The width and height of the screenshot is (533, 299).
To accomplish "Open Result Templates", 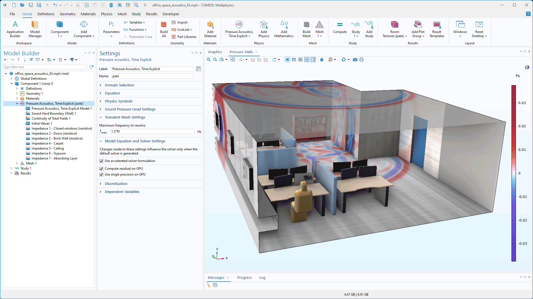I will click(x=437, y=29).
